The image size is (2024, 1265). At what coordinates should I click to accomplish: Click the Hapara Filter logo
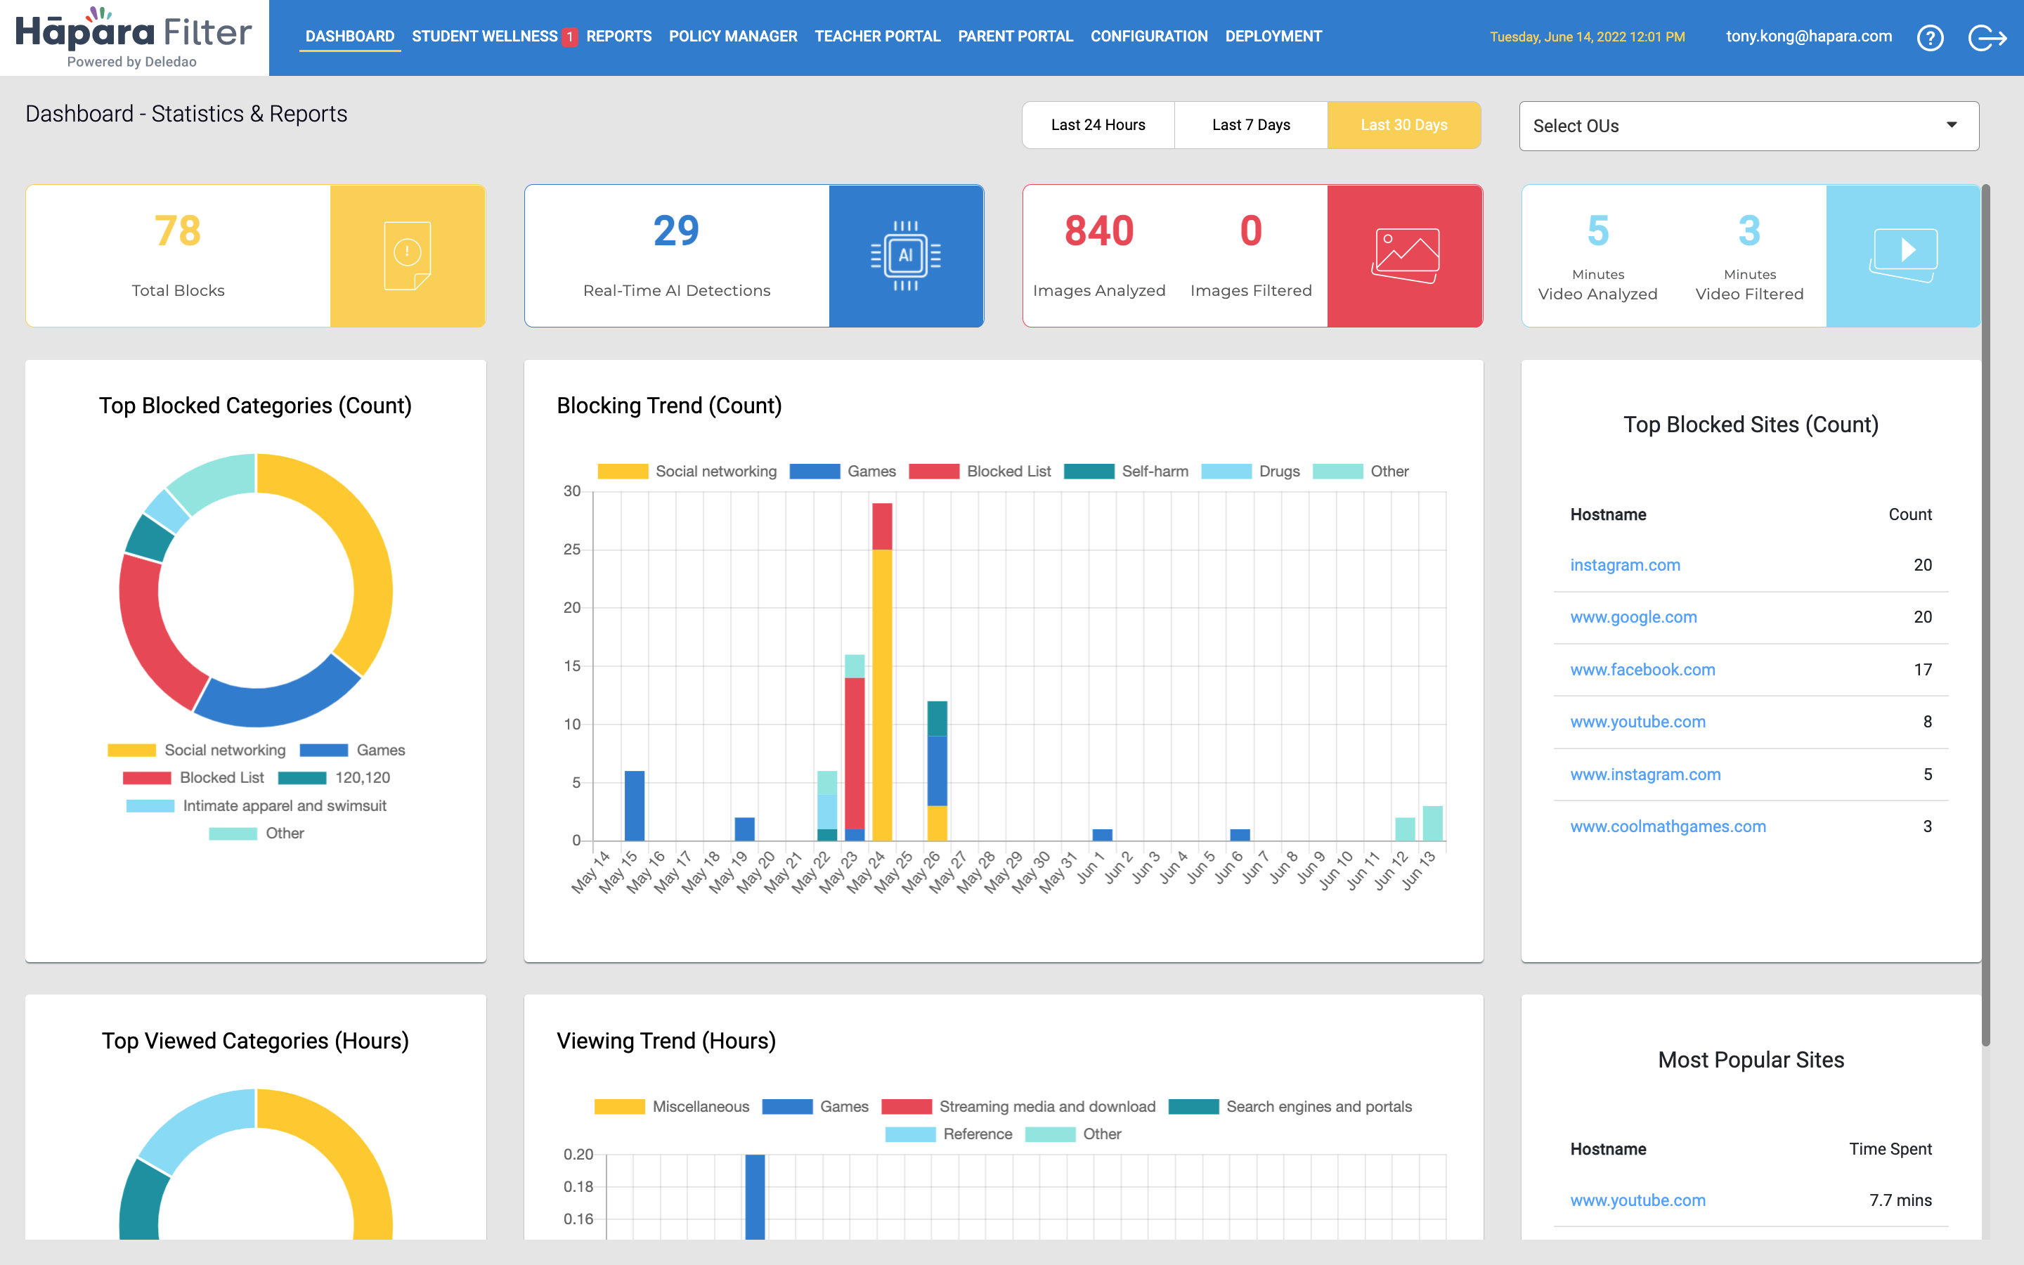click(134, 38)
